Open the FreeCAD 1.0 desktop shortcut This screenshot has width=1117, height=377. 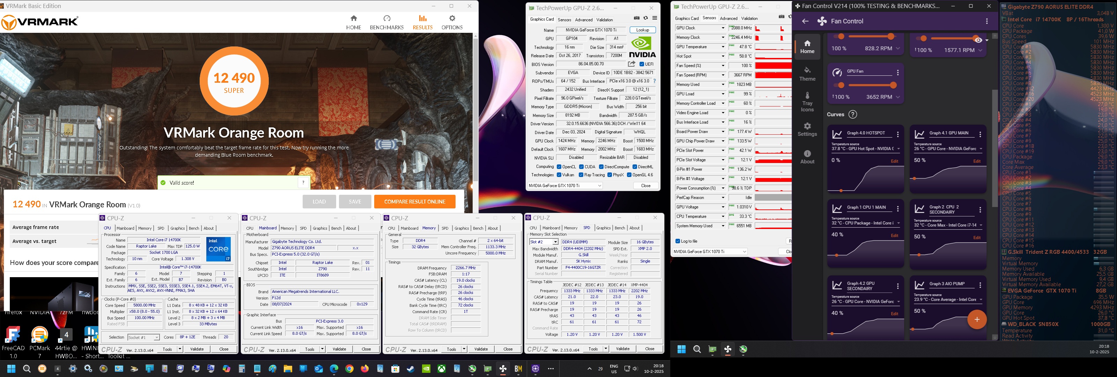coord(13,342)
